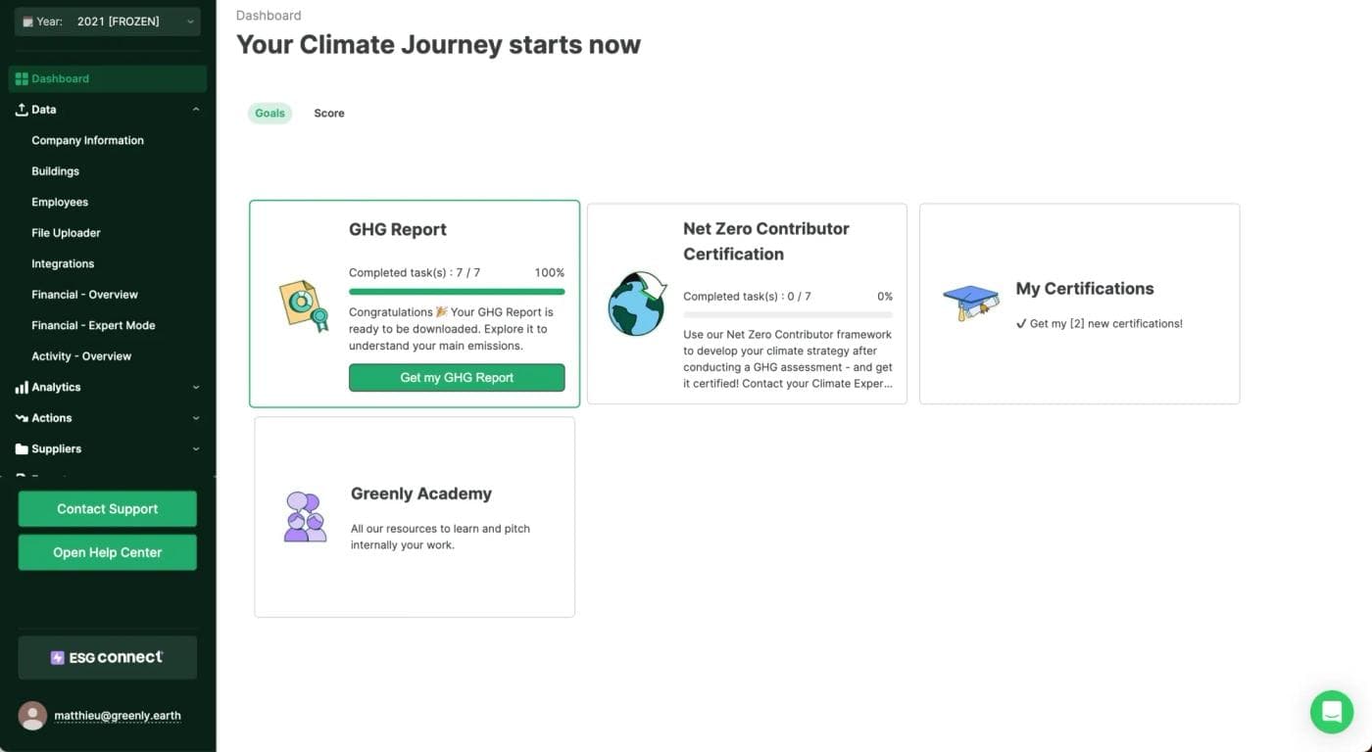1372x752 pixels.
Task: Click the Contact Support button
Action: [x=107, y=508]
